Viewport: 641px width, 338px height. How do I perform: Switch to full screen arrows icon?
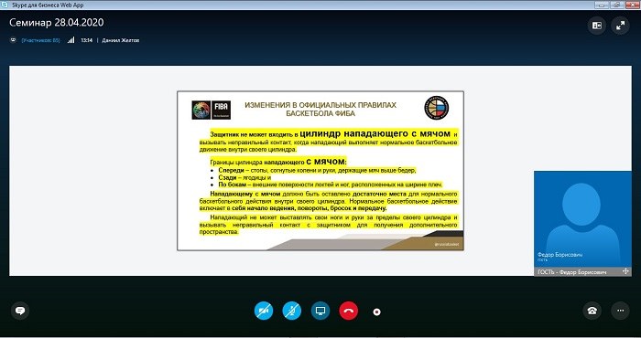click(x=620, y=26)
